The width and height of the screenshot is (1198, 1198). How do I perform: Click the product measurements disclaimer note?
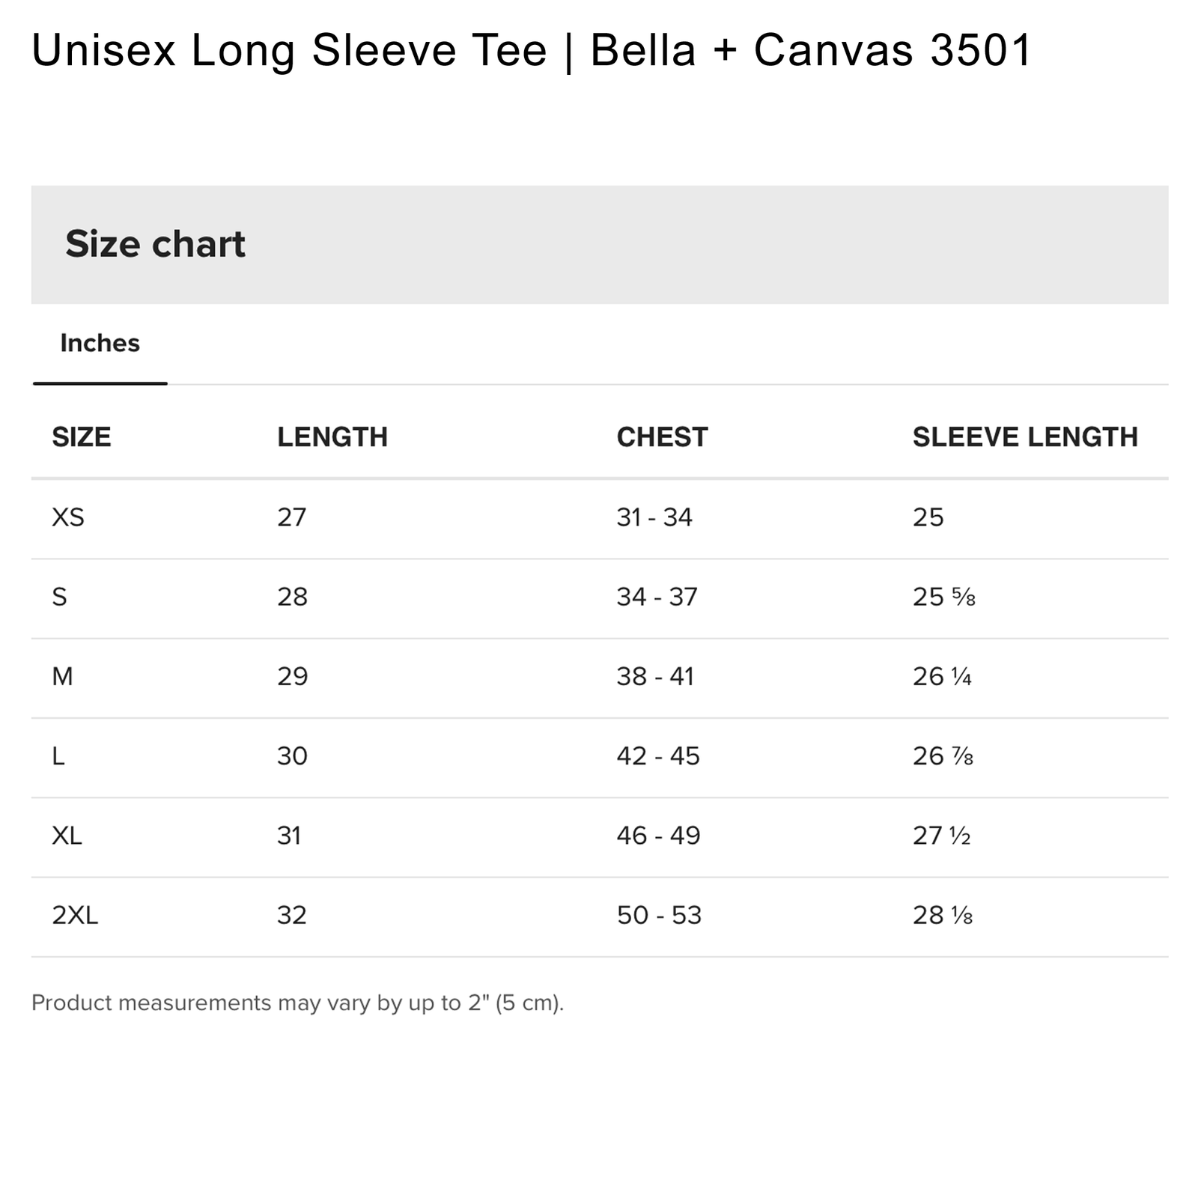297,1003
